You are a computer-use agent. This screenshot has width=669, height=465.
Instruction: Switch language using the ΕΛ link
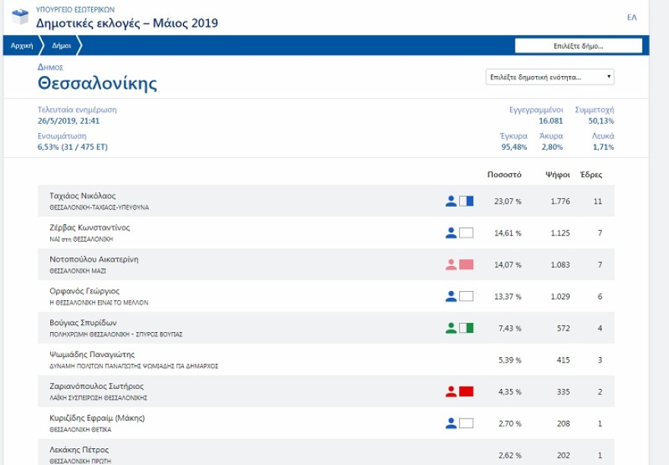point(631,17)
